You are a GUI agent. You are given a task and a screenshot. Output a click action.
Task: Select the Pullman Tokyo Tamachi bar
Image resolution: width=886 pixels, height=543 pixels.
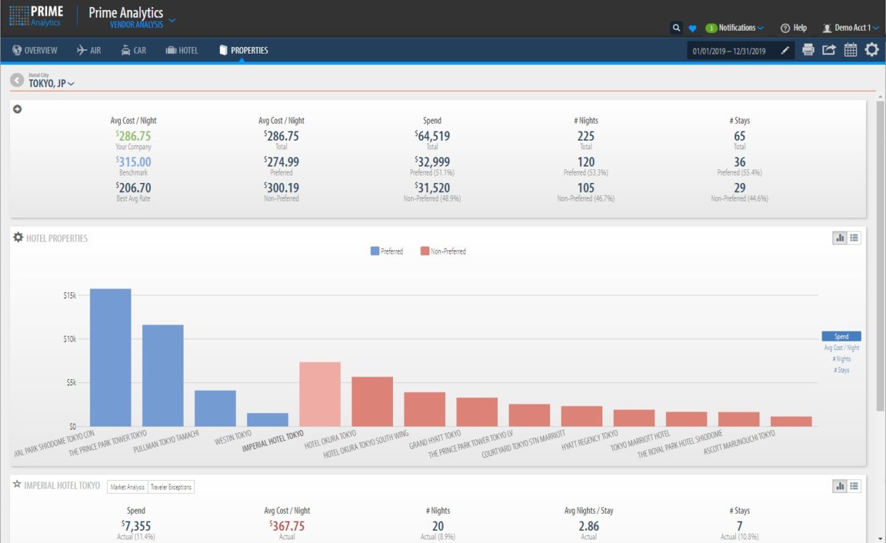click(215, 409)
